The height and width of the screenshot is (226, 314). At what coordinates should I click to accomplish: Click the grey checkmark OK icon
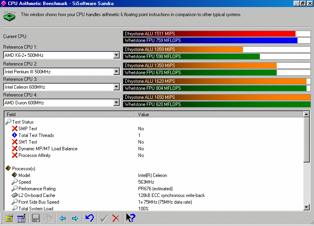104,218
